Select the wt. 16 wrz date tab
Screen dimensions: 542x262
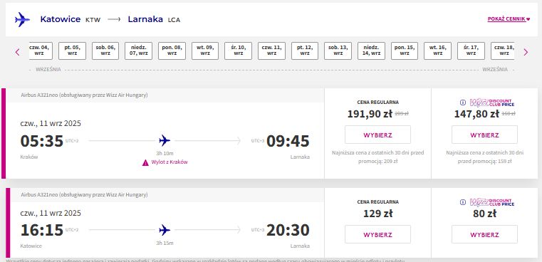coord(437,51)
